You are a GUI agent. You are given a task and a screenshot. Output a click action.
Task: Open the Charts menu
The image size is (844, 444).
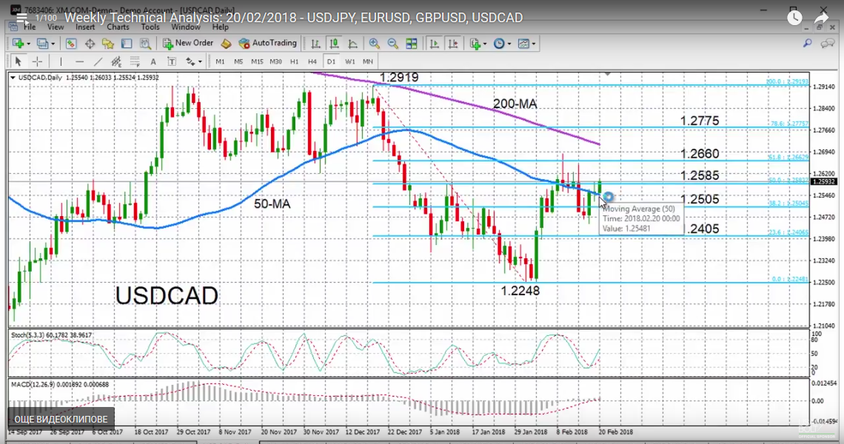tap(118, 27)
